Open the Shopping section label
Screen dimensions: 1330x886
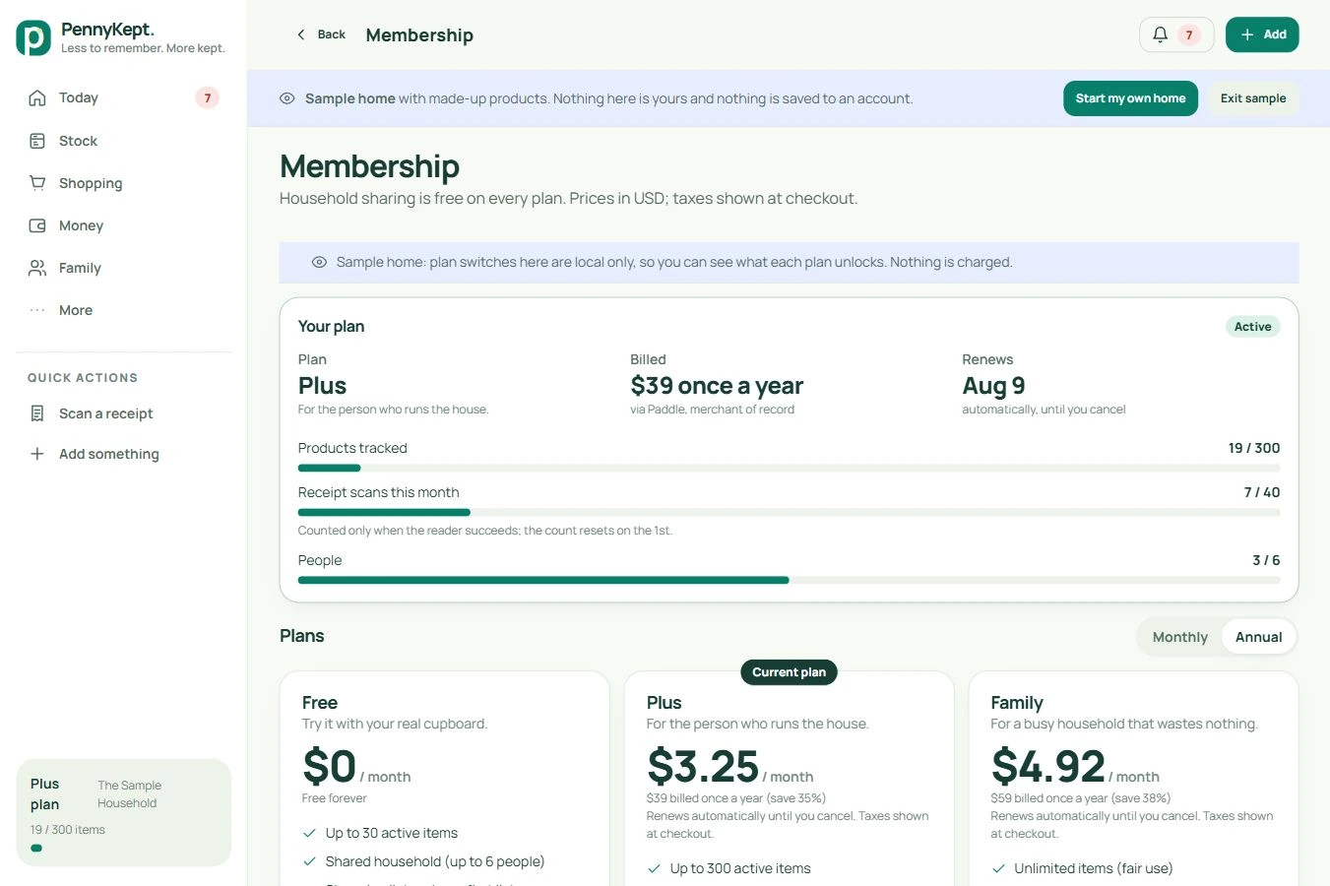91,183
